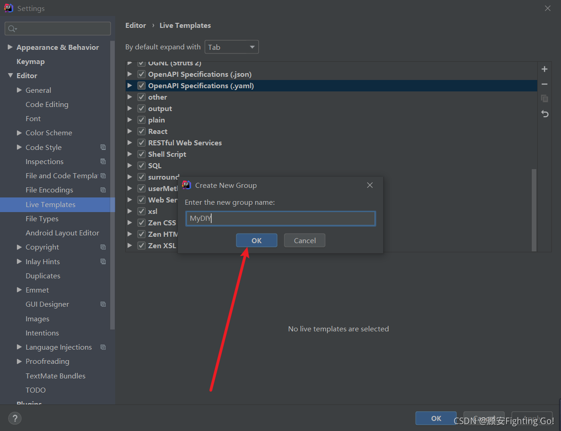Click Cancel in Create New Group dialog
This screenshot has height=431, width=561.
tap(305, 240)
